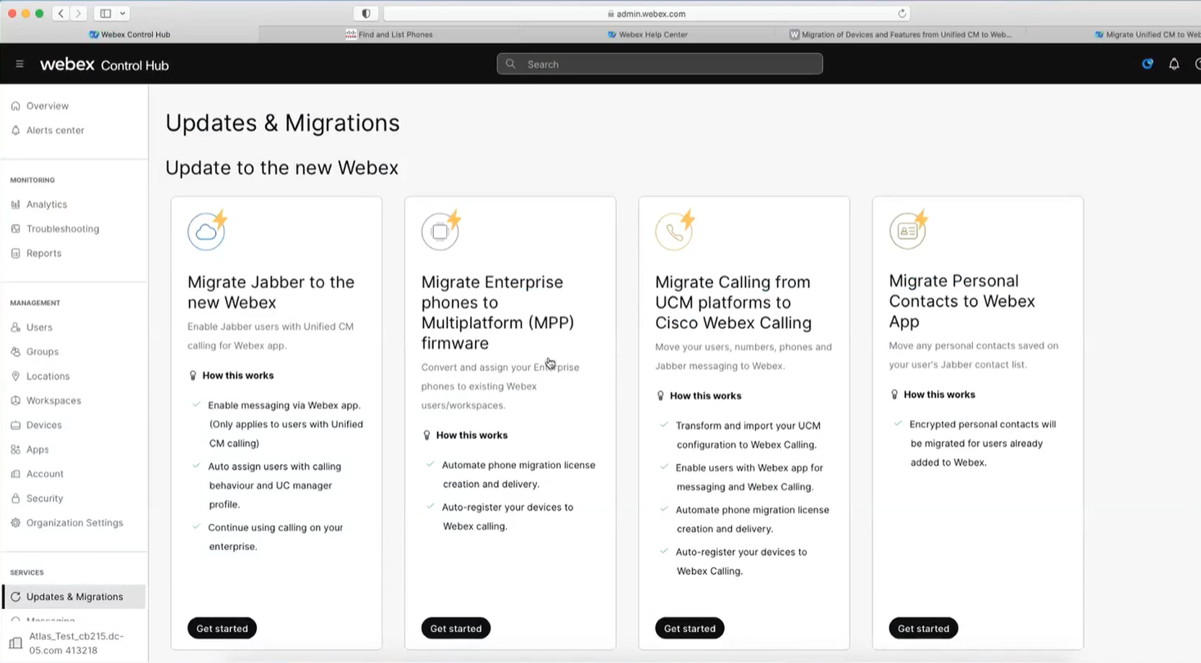Click the privacy shield icon
Image resolution: width=1201 pixels, height=663 pixels.
click(x=366, y=14)
